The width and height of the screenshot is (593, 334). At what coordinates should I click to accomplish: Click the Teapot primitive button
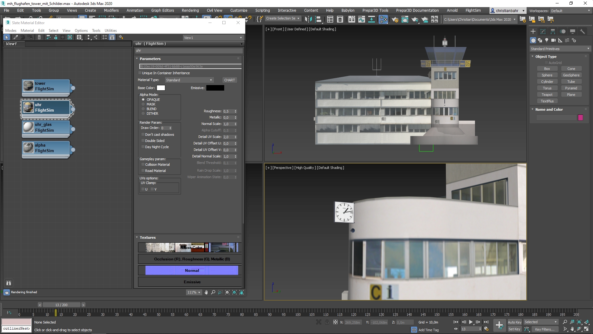tap(547, 95)
